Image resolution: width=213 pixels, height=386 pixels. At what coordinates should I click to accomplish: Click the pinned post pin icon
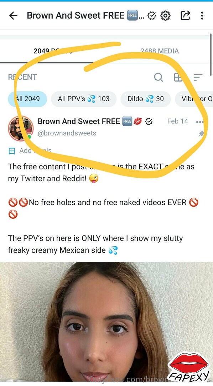[201, 134]
